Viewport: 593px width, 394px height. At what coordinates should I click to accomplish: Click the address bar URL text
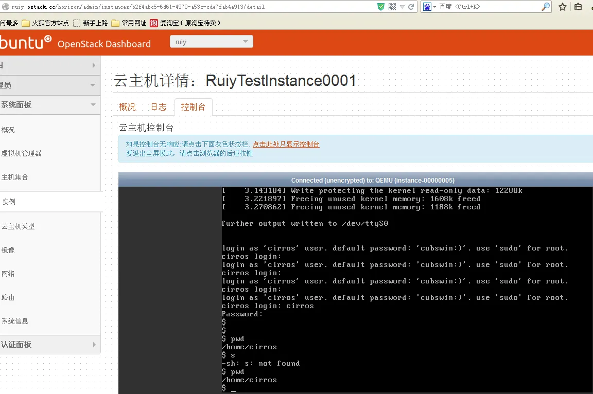(137, 7)
